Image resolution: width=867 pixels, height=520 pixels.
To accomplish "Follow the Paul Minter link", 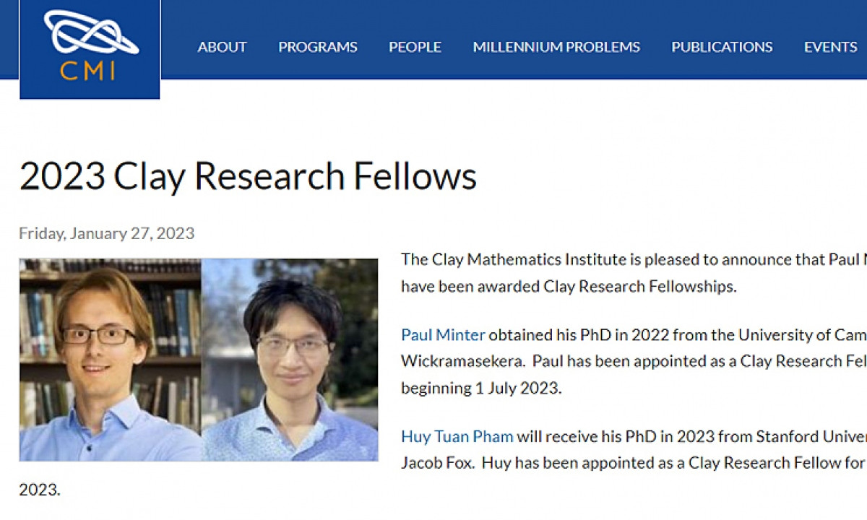I will pyautogui.click(x=443, y=335).
